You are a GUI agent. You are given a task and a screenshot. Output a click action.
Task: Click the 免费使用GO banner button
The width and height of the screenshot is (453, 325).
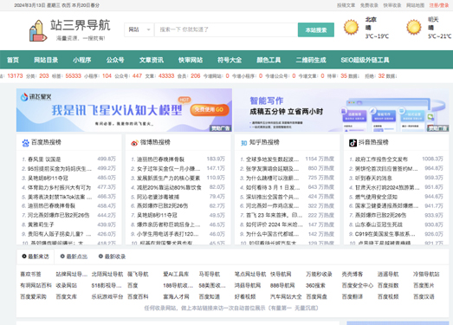tap(210, 109)
